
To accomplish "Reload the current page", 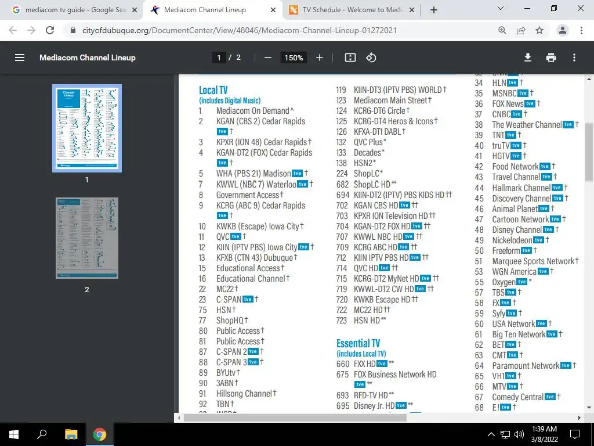I will (50, 30).
